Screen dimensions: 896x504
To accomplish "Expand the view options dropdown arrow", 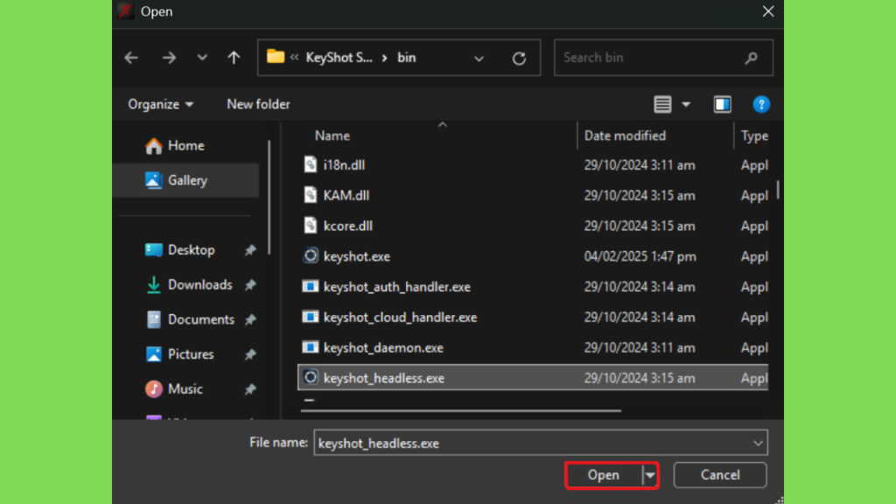I will 686,105.
